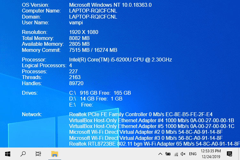Click 'Microsoft Wi-Fi Direct Virtual Adapter #3' line
This screenshot has height=160, width=240.
click(x=146, y=138)
